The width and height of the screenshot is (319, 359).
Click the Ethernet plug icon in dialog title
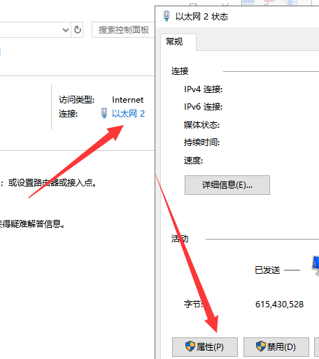166,16
